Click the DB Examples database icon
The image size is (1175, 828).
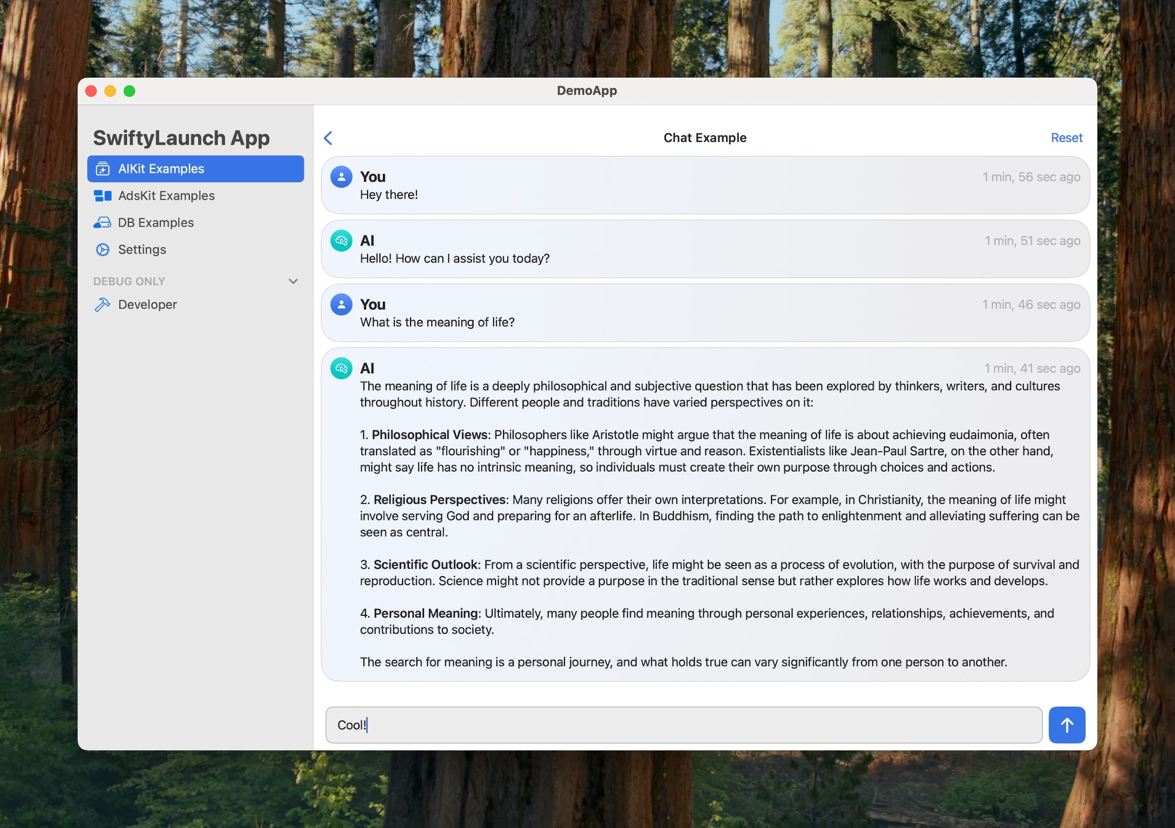point(103,223)
